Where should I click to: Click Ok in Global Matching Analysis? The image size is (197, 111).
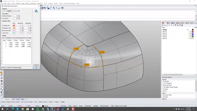(36, 68)
